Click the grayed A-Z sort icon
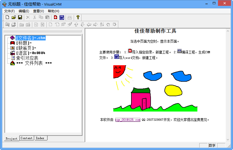The height and width of the screenshot is (150, 233). [102, 25]
